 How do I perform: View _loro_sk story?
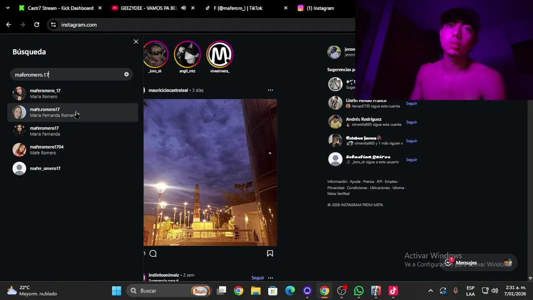(155, 54)
